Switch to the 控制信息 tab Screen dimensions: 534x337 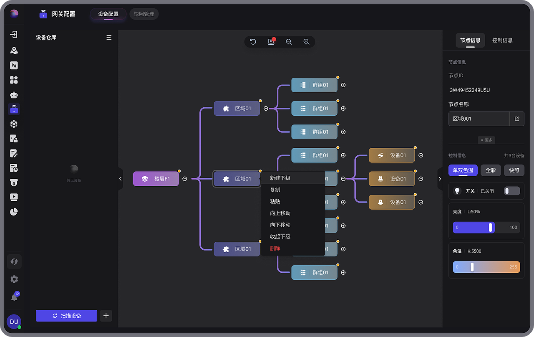502,40
